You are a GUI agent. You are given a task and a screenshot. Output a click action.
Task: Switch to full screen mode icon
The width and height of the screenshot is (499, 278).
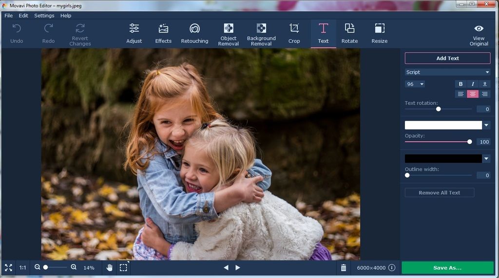[x=9, y=267]
